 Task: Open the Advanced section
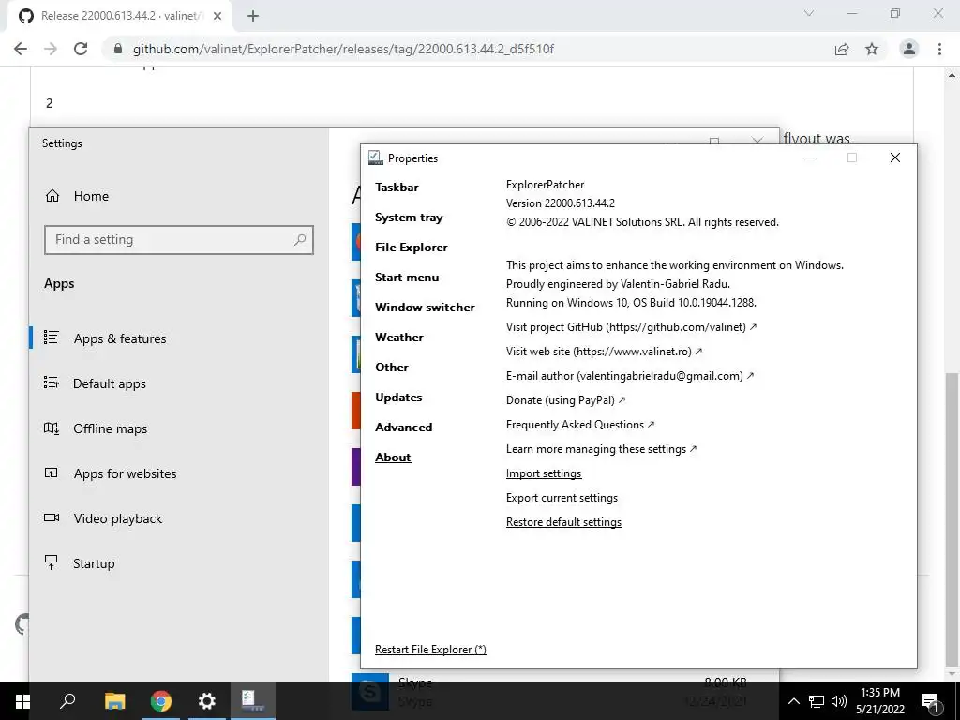coord(403,427)
